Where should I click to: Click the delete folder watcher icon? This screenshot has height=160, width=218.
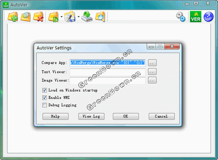(x=38, y=17)
